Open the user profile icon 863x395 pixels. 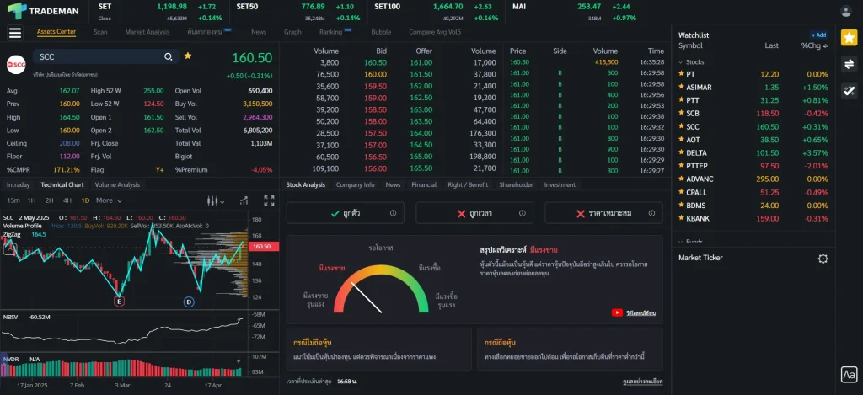pos(846,11)
